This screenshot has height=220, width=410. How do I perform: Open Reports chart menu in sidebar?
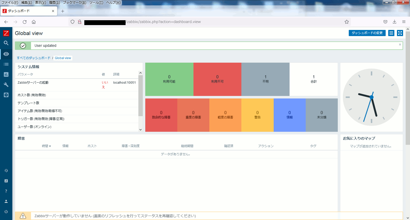6,74
